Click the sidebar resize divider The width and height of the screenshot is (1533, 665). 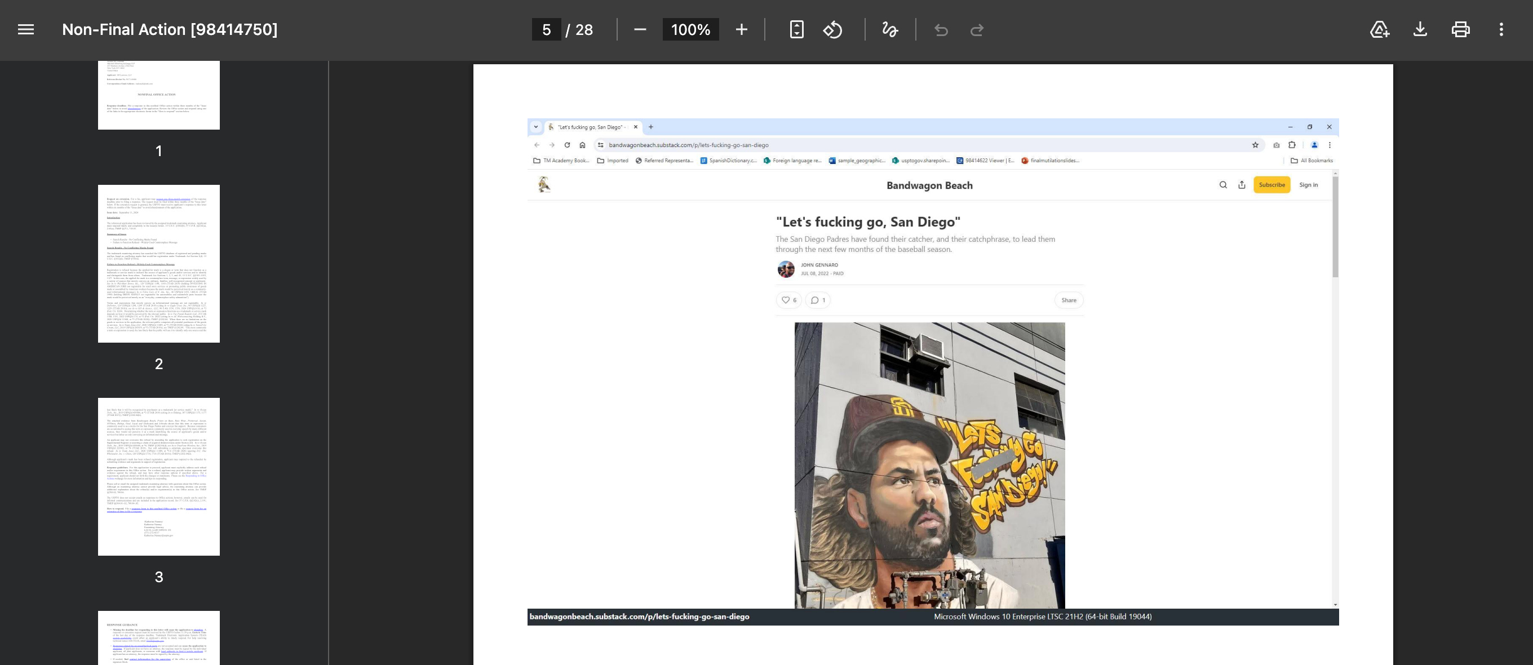328,363
